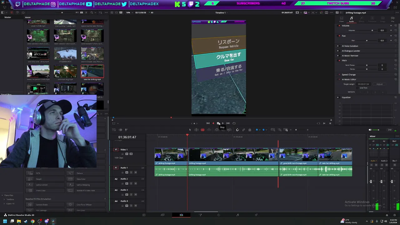Click the Cents value field
The image size is (400, 225).
click(382, 69)
